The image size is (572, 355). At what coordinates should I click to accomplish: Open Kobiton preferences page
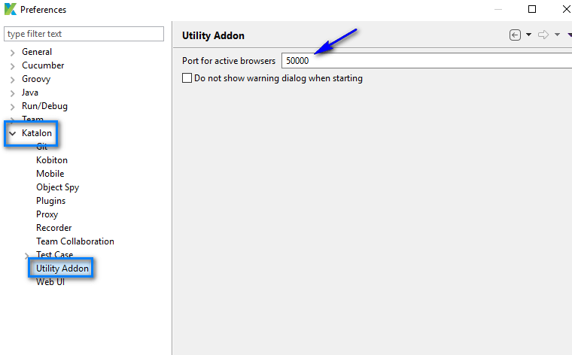tap(52, 160)
